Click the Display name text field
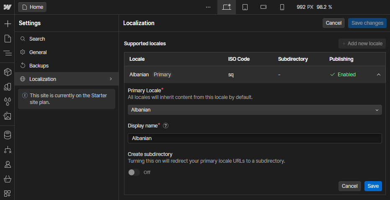This screenshot has height=200, width=390. (255, 138)
